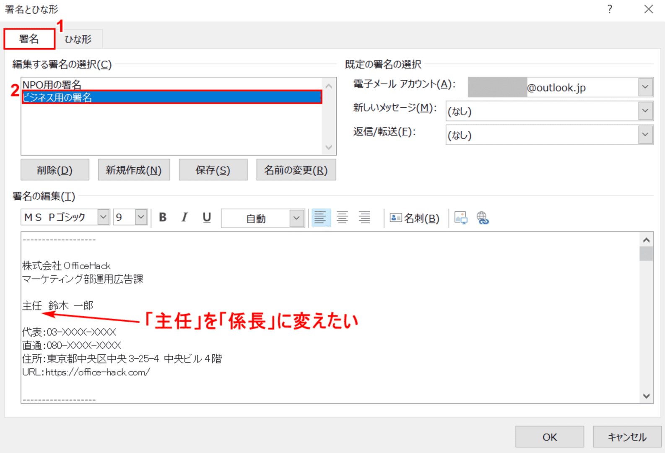Align signature text to the left
This screenshot has width=665, height=453.
point(321,218)
